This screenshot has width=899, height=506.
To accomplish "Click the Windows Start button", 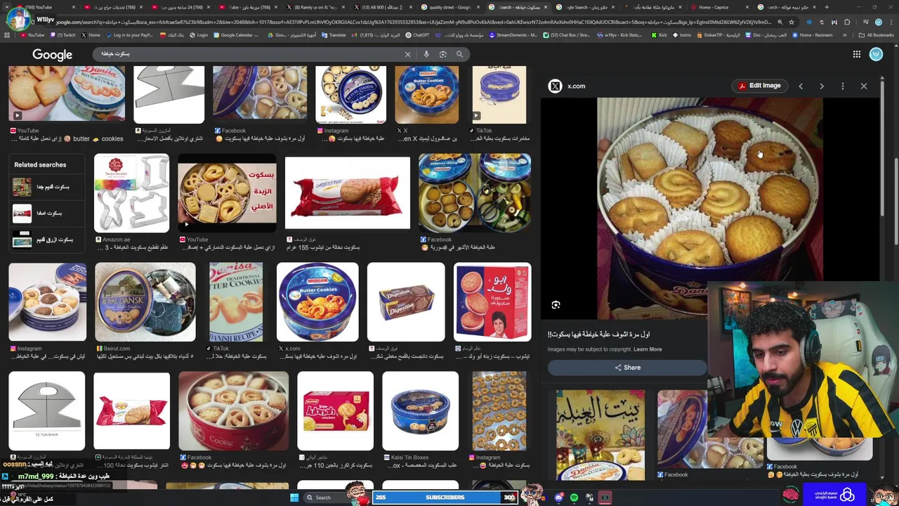I will (x=294, y=498).
